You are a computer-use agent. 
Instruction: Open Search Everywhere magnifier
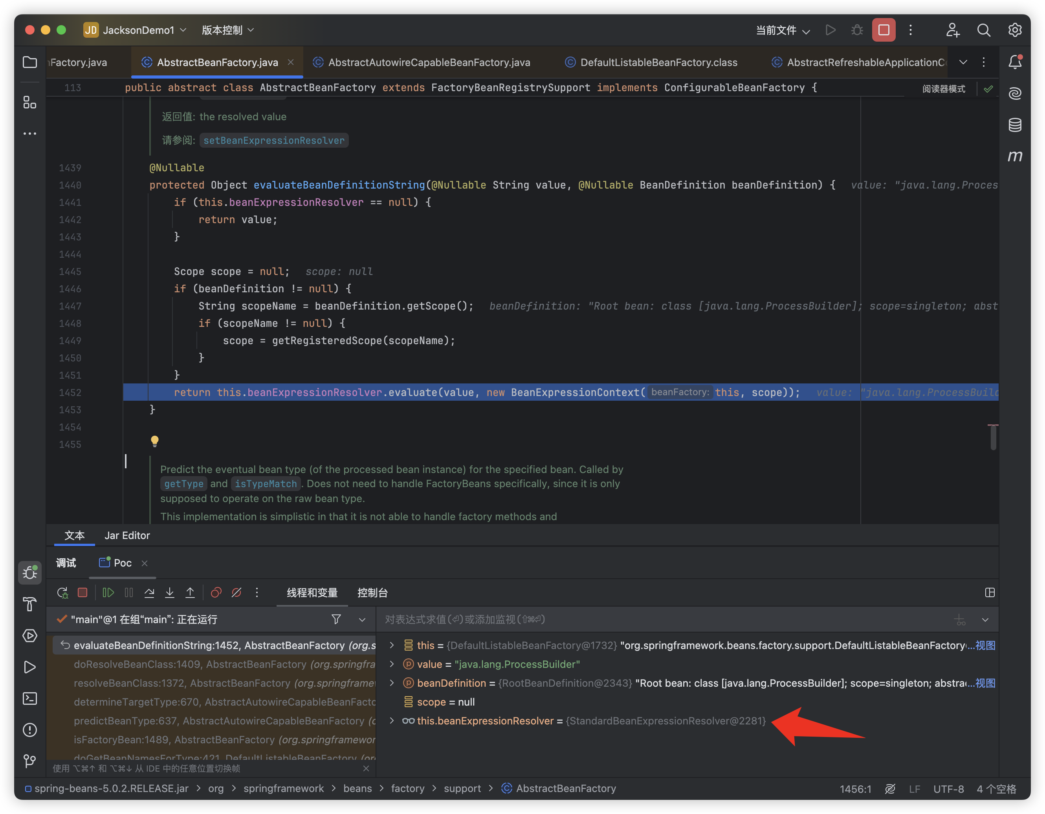coord(983,30)
